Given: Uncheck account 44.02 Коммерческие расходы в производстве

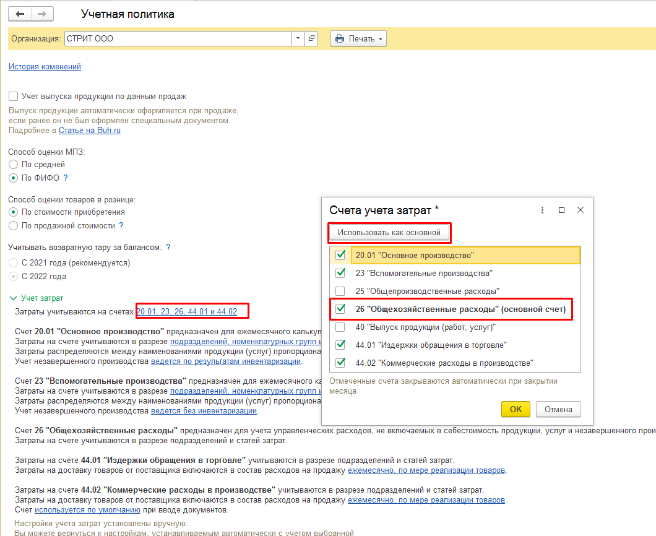Looking at the screenshot, I should [340, 362].
